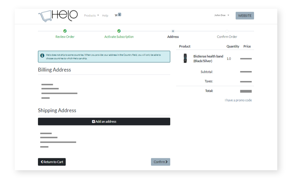Go to Review Order step label

pos(65,37)
